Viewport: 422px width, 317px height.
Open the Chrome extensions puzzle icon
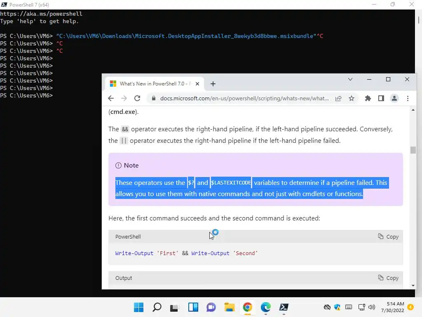click(x=368, y=98)
